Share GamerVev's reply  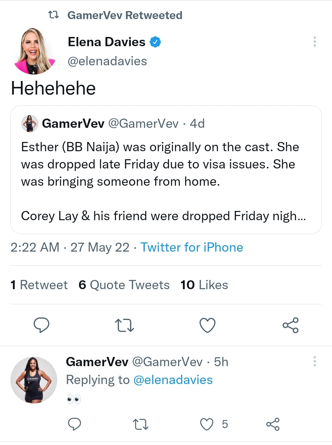(273, 424)
